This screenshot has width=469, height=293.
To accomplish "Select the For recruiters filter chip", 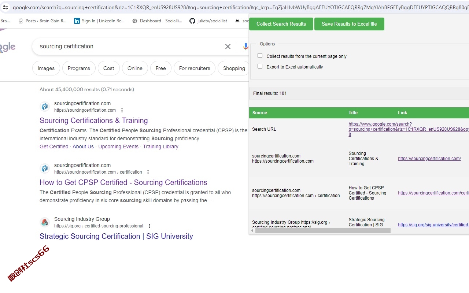I will tap(195, 68).
